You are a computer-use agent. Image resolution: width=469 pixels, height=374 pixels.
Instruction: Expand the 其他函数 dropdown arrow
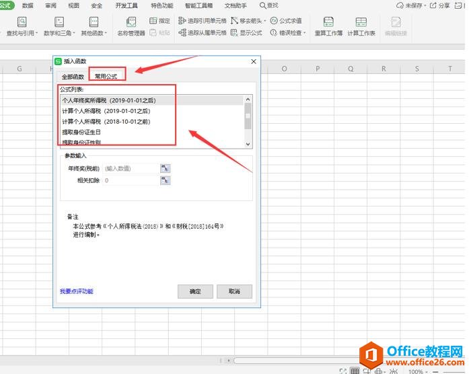[106, 33]
